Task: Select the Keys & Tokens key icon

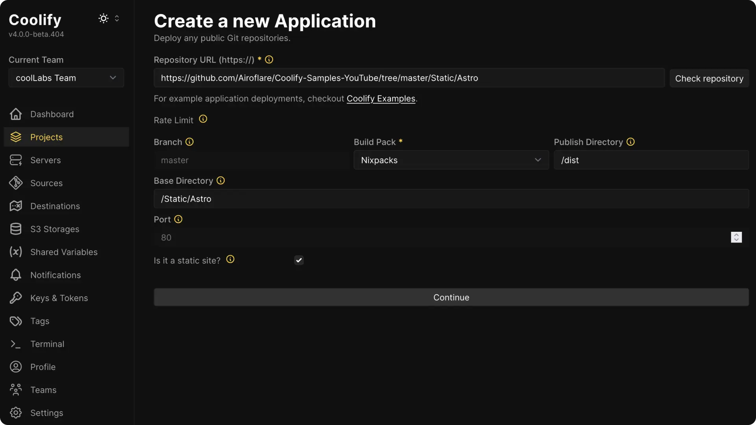Action: point(16,298)
